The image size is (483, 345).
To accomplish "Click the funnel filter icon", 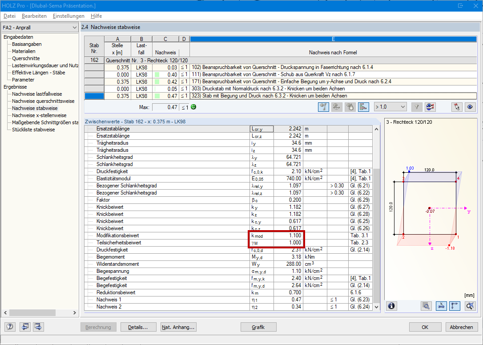I will pos(416,107).
